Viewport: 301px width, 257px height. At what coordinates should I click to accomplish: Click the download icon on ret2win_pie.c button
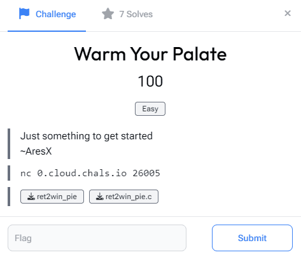[x=100, y=197]
